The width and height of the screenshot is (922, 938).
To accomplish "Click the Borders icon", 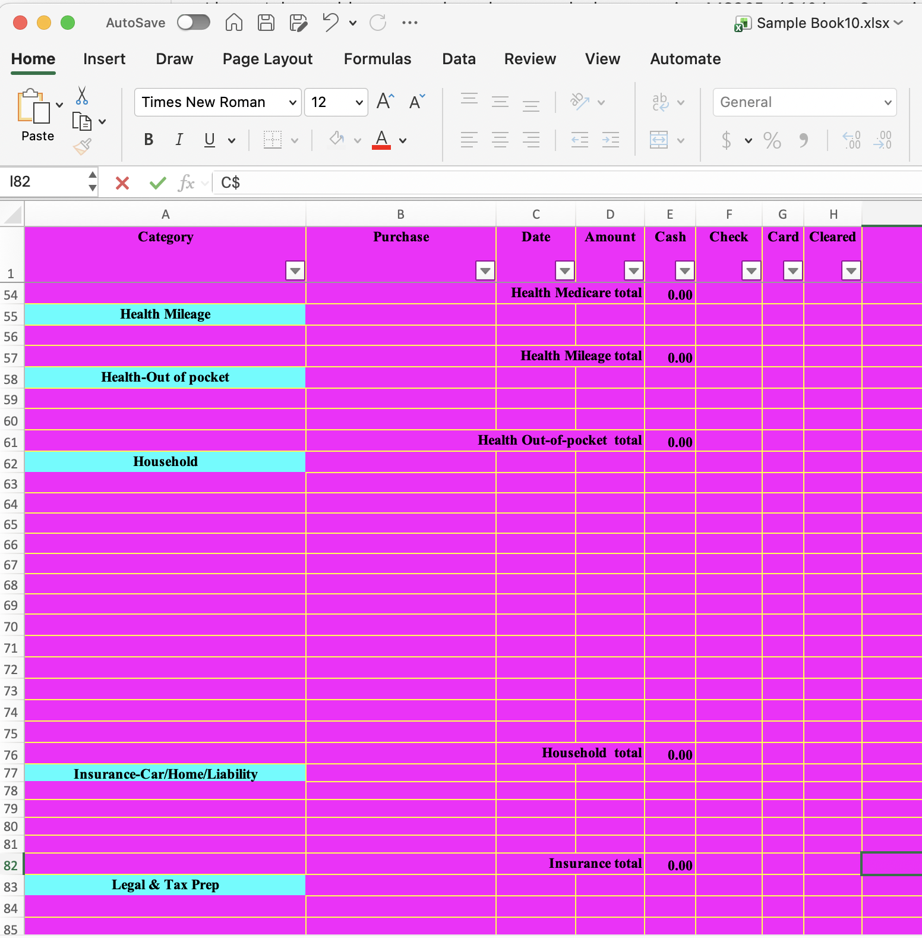I will [x=273, y=140].
